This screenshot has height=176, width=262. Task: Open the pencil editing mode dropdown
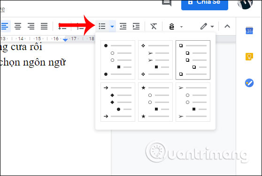(x=207, y=26)
